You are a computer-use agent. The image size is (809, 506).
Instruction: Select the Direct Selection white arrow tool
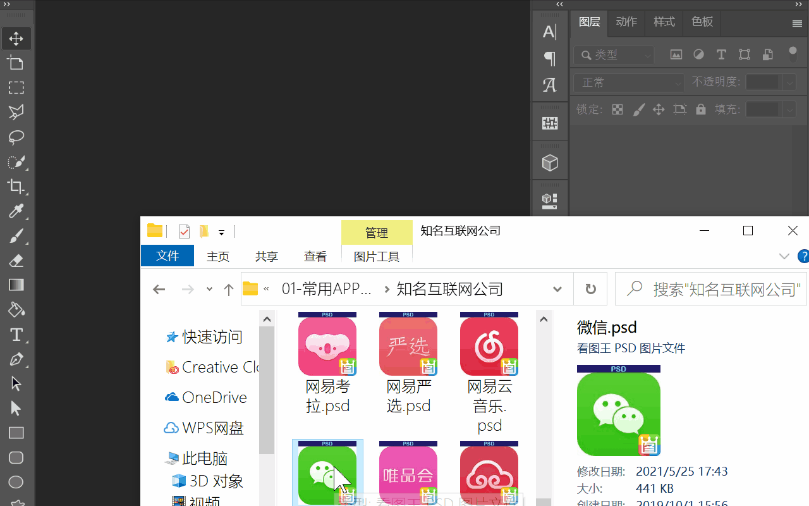tap(16, 409)
